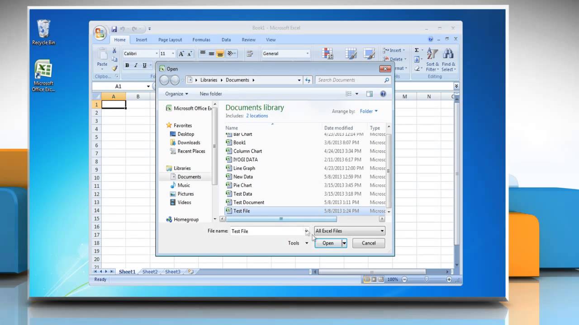
Task: Open Arrange by Folder dropdown
Action: pos(369,111)
